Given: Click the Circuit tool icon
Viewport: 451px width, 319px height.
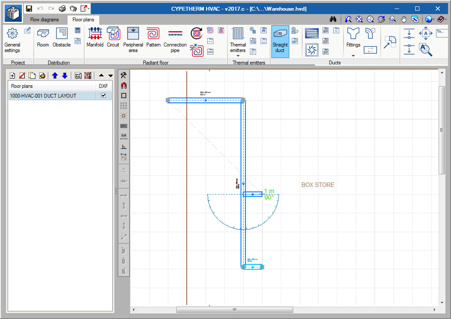Looking at the screenshot, I should click(x=113, y=37).
